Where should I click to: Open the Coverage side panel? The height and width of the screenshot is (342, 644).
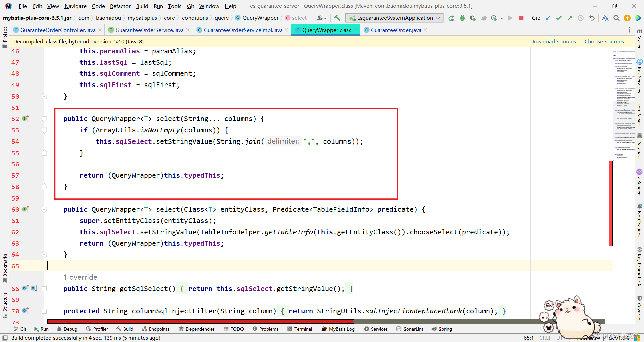click(x=639, y=309)
